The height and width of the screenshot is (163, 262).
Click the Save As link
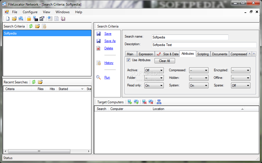110,41
